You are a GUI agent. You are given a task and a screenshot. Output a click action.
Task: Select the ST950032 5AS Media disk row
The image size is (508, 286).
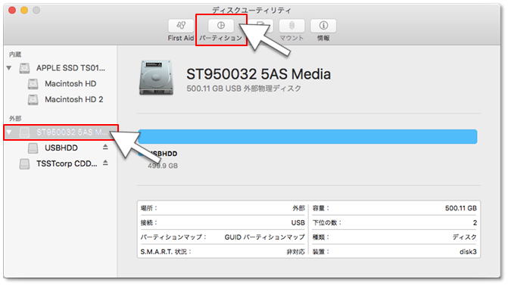61,132
